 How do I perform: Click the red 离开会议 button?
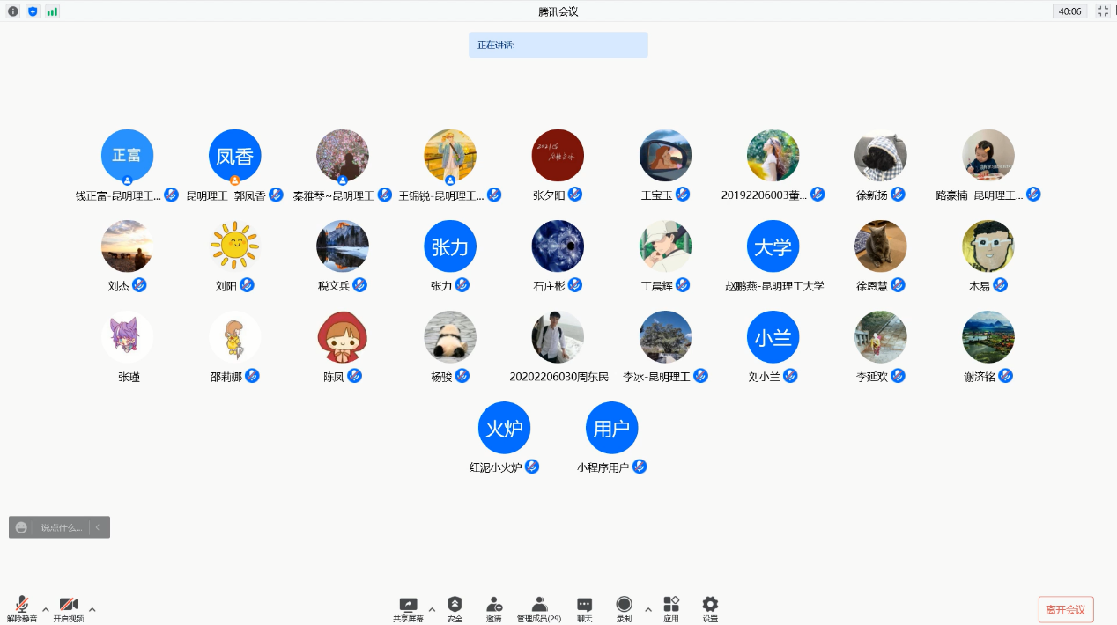pyautogui.click(x=1066, y=609)
